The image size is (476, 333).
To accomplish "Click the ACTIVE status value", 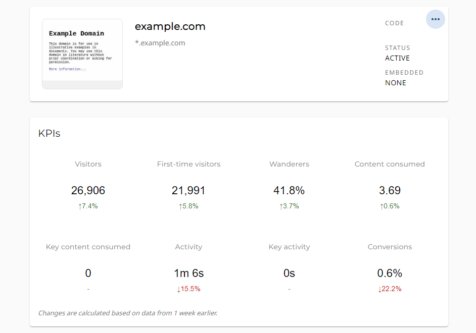I will [x=397, y=58].
